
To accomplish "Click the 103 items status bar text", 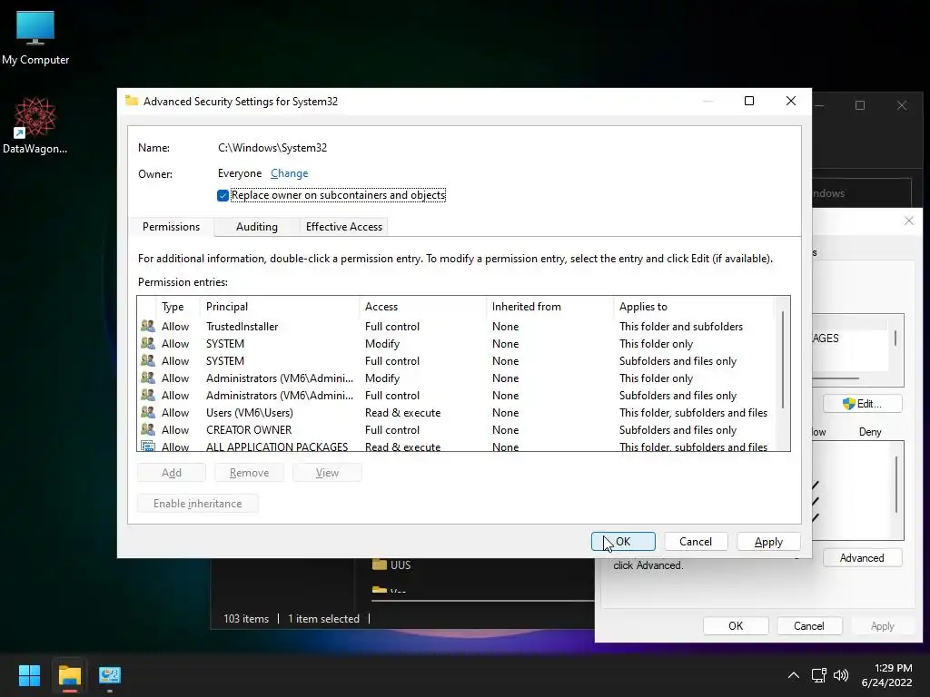I will click(x=246, y=618).
